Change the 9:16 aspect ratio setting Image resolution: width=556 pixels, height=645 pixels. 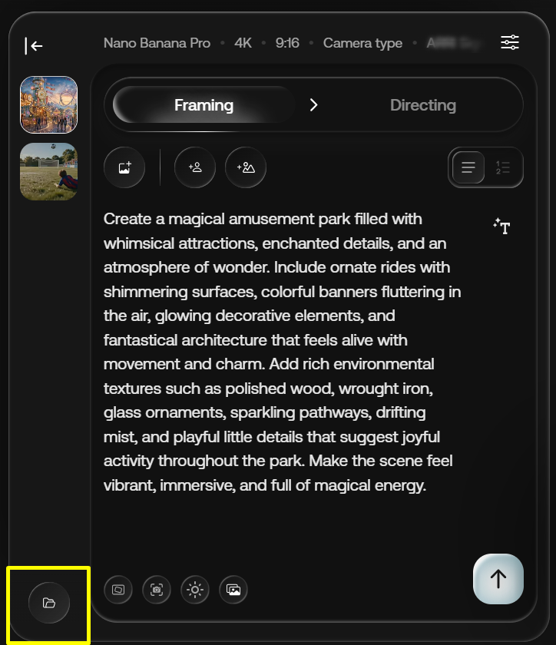287,43
